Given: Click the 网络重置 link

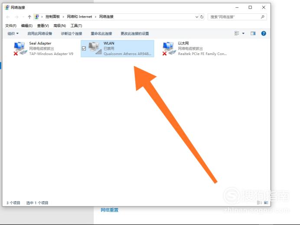Looking at the screenshot, I should click(x=109, y=210).
